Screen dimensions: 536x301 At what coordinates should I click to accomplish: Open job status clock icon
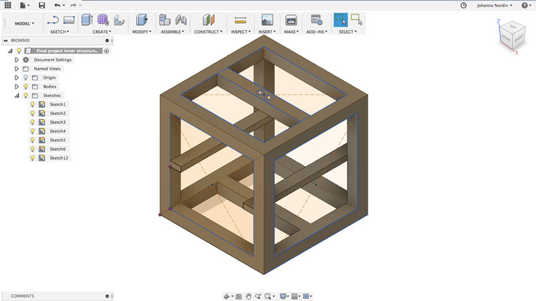464,5
